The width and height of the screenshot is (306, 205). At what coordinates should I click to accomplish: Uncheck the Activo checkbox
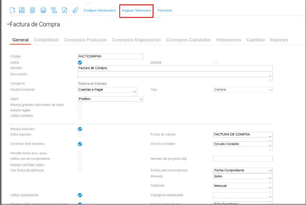80,62
